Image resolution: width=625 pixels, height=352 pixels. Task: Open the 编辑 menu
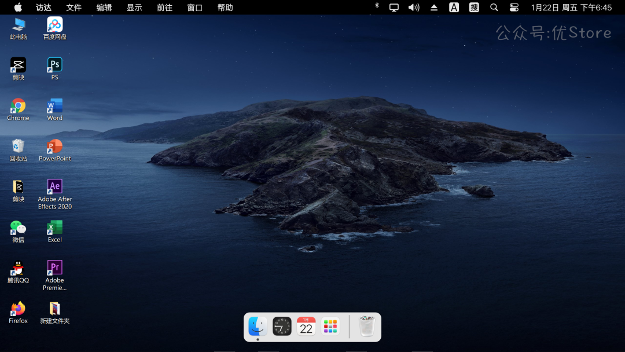[x=104, y=7]
